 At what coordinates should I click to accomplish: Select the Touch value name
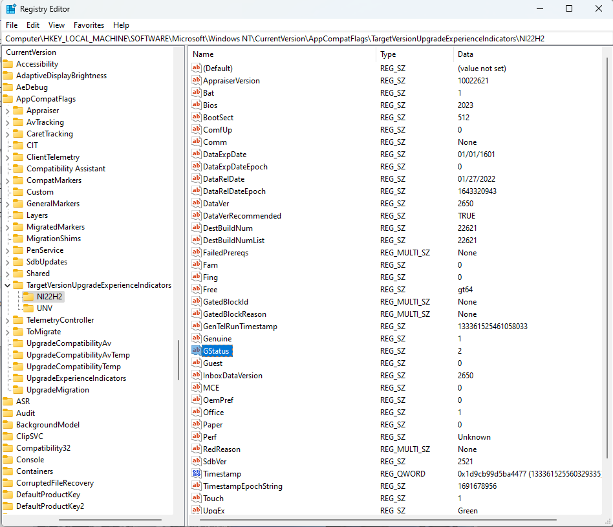[x=213, y=498]
